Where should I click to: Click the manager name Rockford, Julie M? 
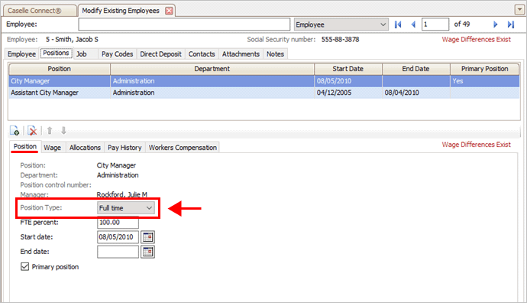[122, 194]
